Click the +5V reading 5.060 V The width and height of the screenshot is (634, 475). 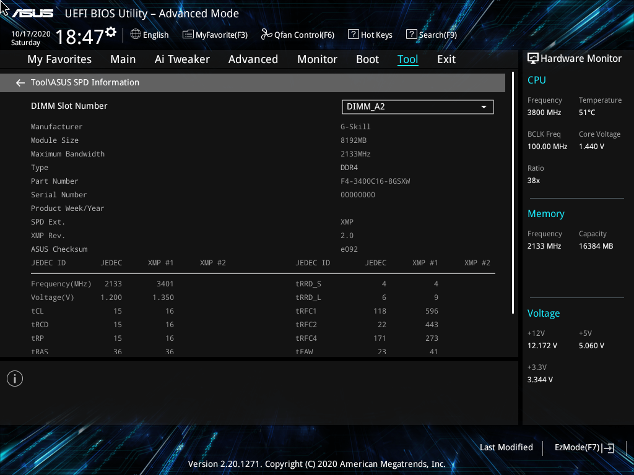click(591, 346)
